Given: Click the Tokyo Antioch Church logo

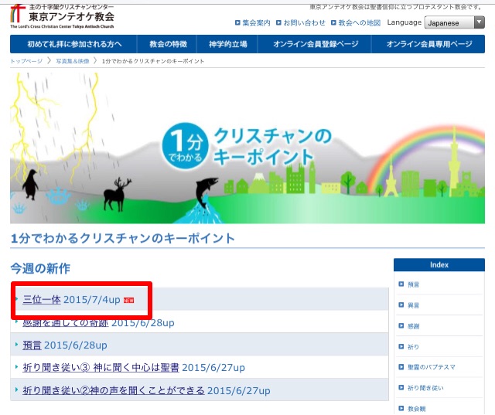Looking at the screenshot, I should coord(62,17).
